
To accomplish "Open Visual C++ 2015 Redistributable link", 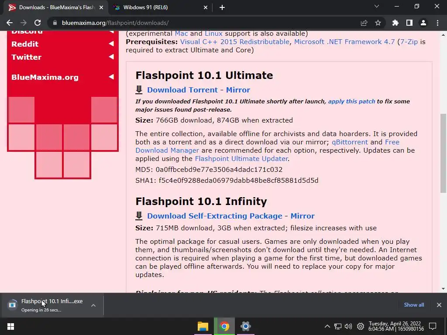I will (234, 42).
